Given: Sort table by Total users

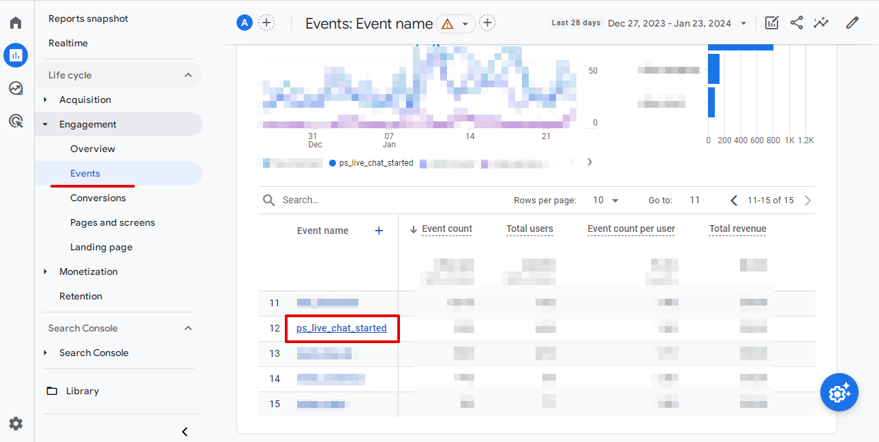Looking at the screenshot, I should (x=529, y=229).
